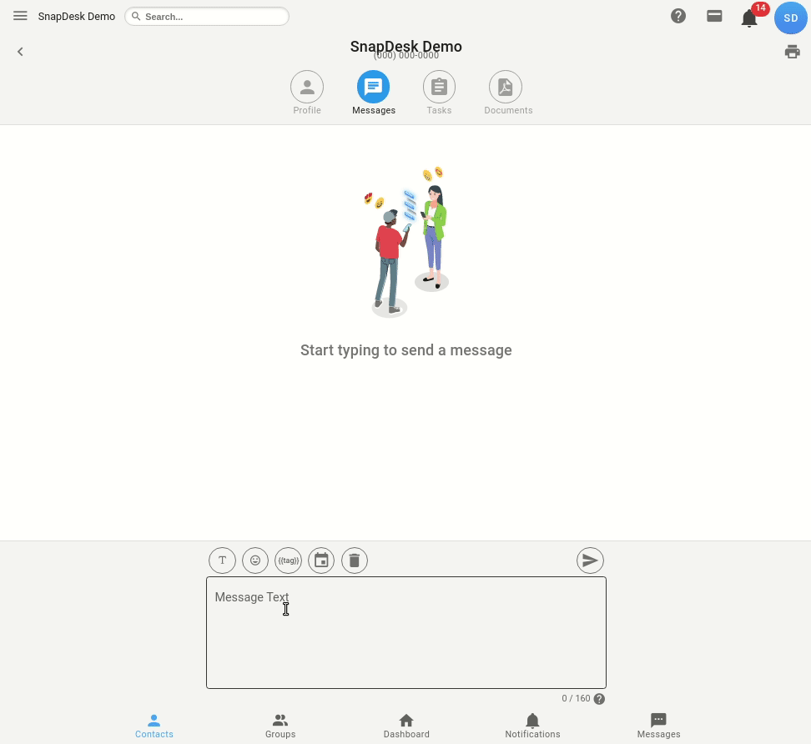Open Contacts in the bottom navigation
811x744 pixels.
coord(154,726)
